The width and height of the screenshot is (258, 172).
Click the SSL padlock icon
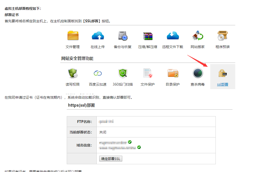(x=222, y=73)
